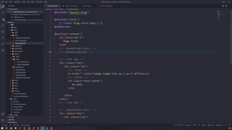232x130 pixels.
Task: Collapse the Open Editors section
Action: tap(25, 9)
